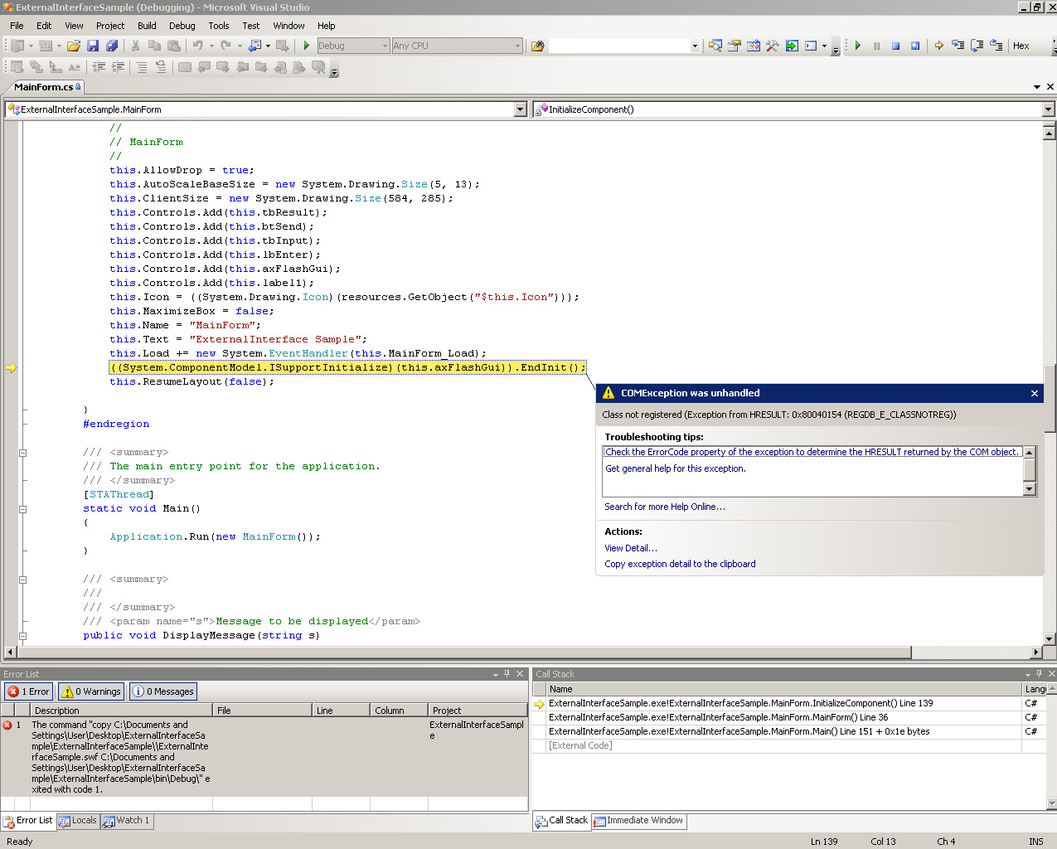The height and width of the screenshot is (849, 1057).
Task: Open the Tools menu
Action: click(x=219, y=26)
